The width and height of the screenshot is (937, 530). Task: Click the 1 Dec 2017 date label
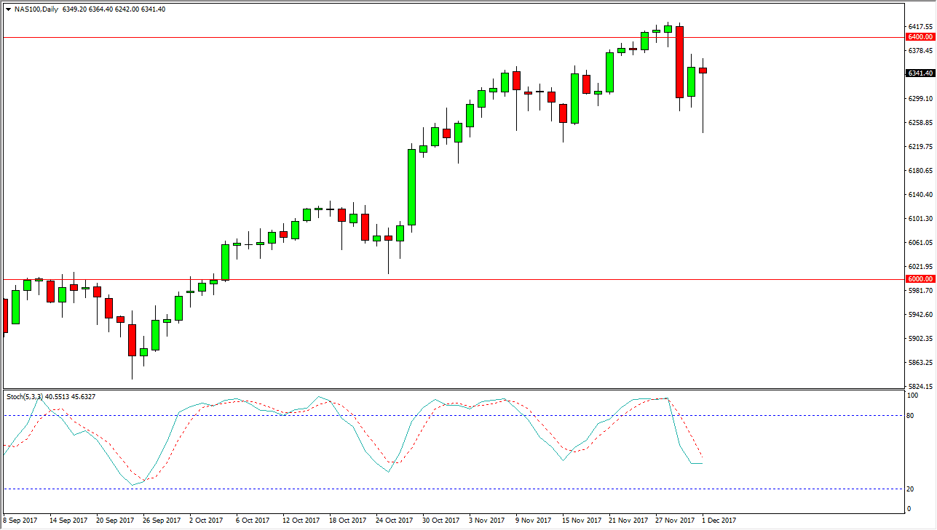pos(717,521)
